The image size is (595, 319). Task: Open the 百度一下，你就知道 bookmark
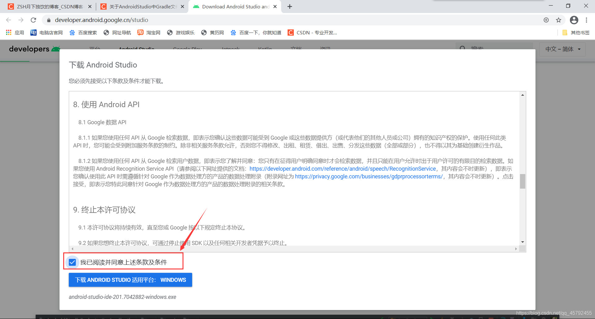pyautogui.click(x=256, y=33)
